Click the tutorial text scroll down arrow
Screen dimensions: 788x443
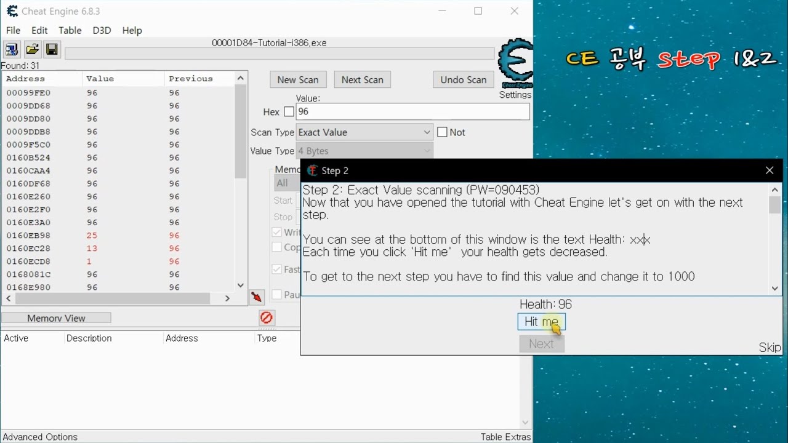(x=775, y=289)
